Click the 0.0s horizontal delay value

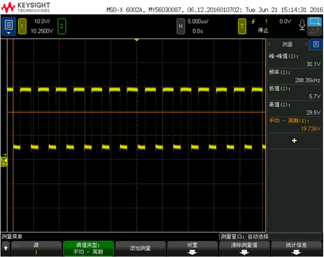198,31
